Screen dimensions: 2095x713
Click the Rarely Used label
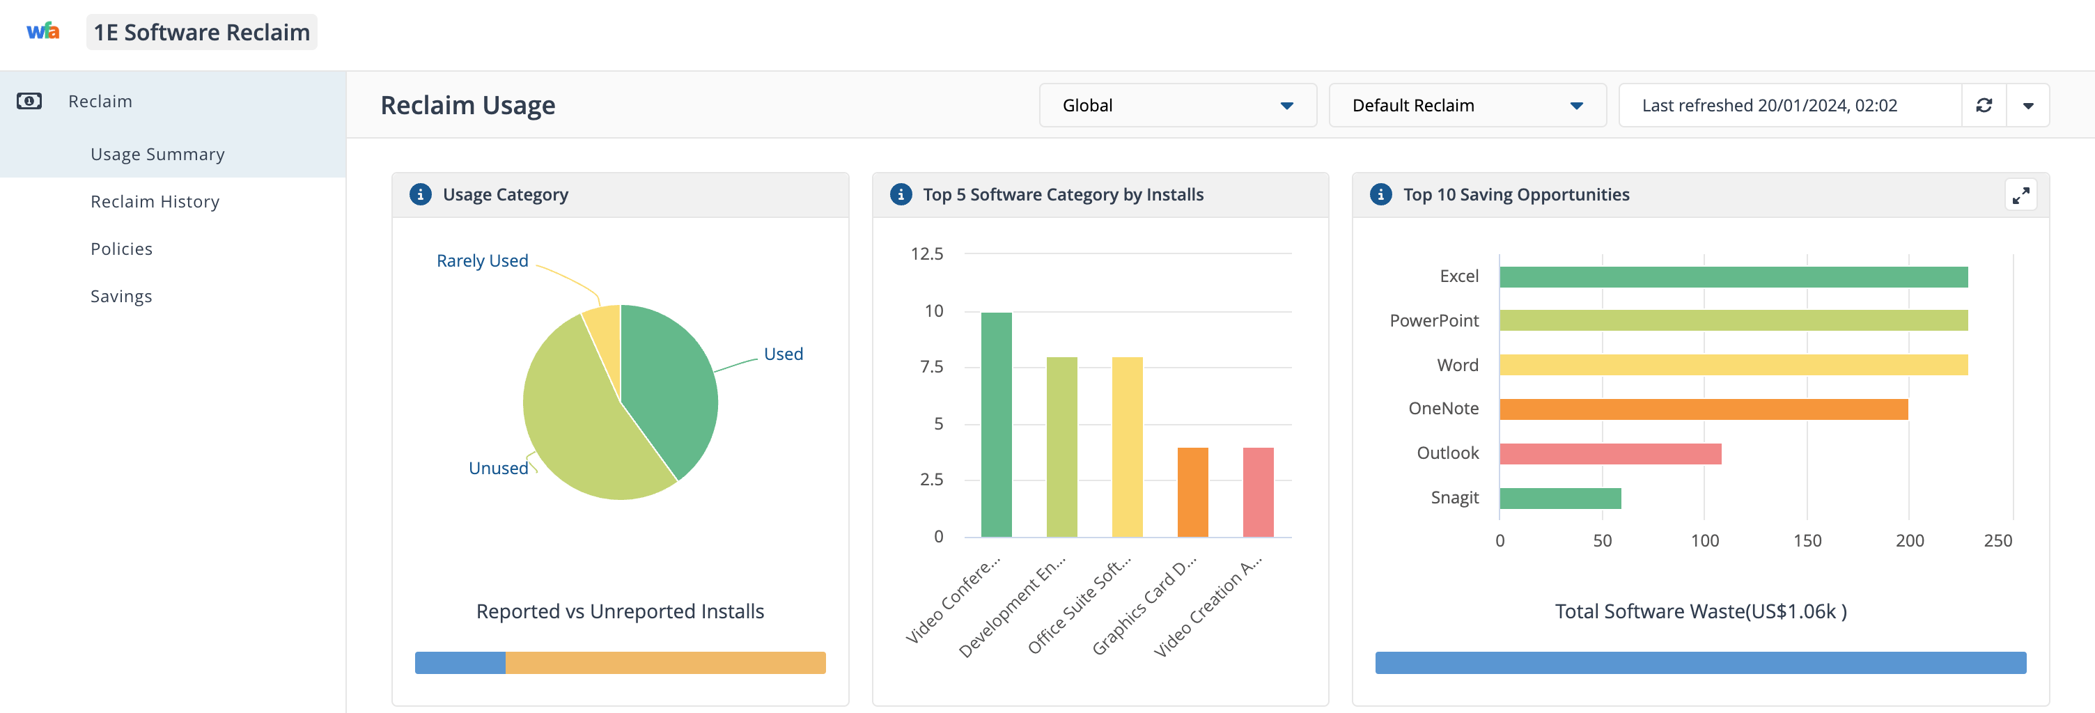tap(482, 261)
